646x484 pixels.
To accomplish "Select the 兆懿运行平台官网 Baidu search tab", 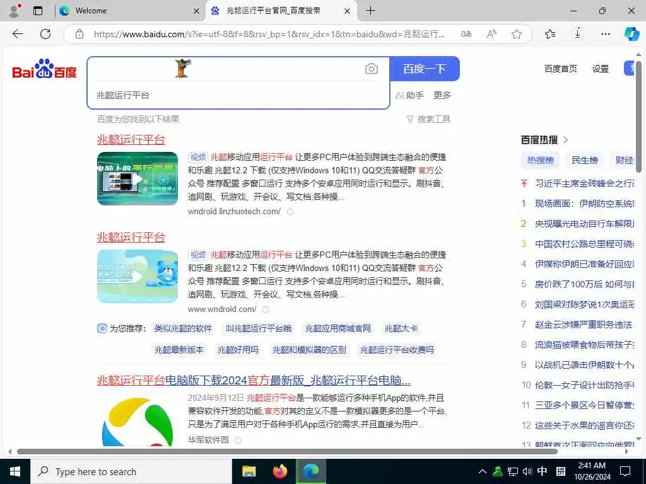I will point(273,11).
